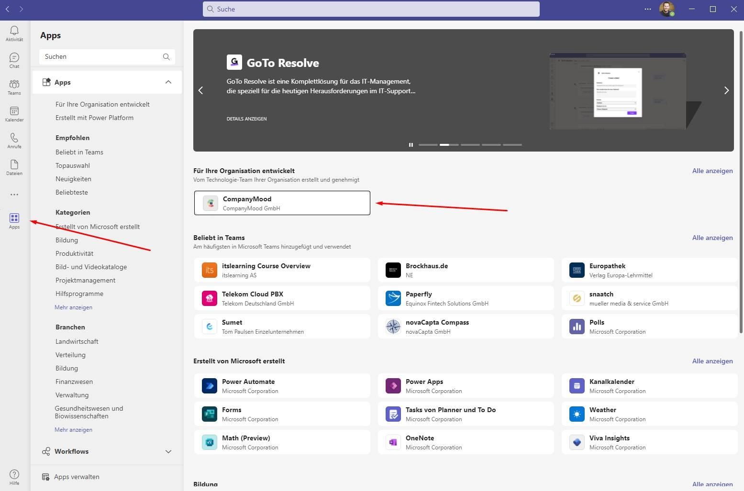The width and height of the screenshot is (744, 491).
Task: Open Tasks von Planner und To Do
Action: (466, 414)
